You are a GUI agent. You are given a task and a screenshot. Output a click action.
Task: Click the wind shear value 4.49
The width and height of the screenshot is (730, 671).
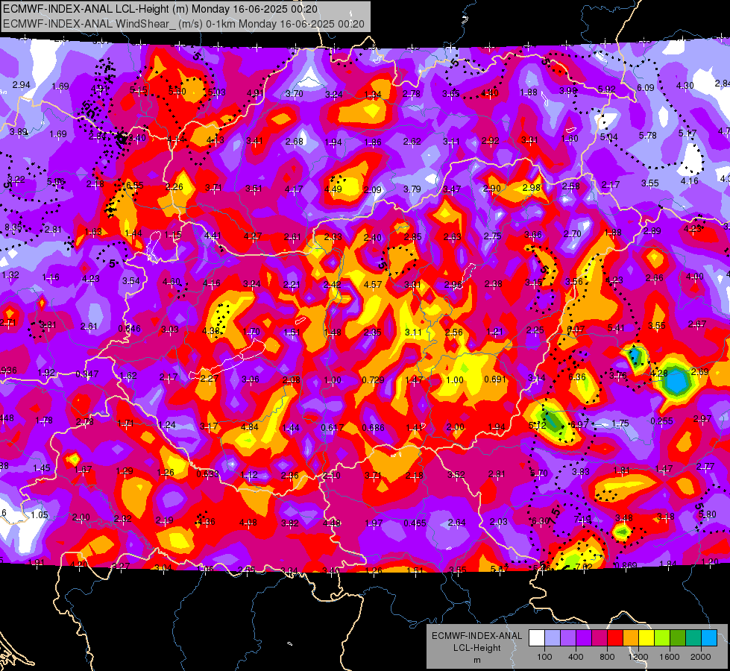click(333, 189)
